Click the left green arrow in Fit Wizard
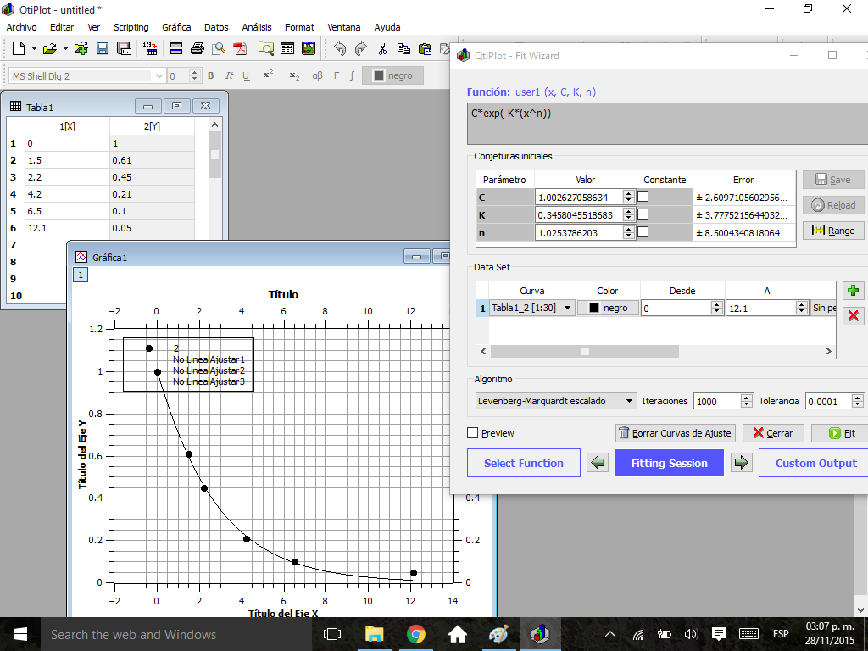The image size is (868, 651). (598, 463)
